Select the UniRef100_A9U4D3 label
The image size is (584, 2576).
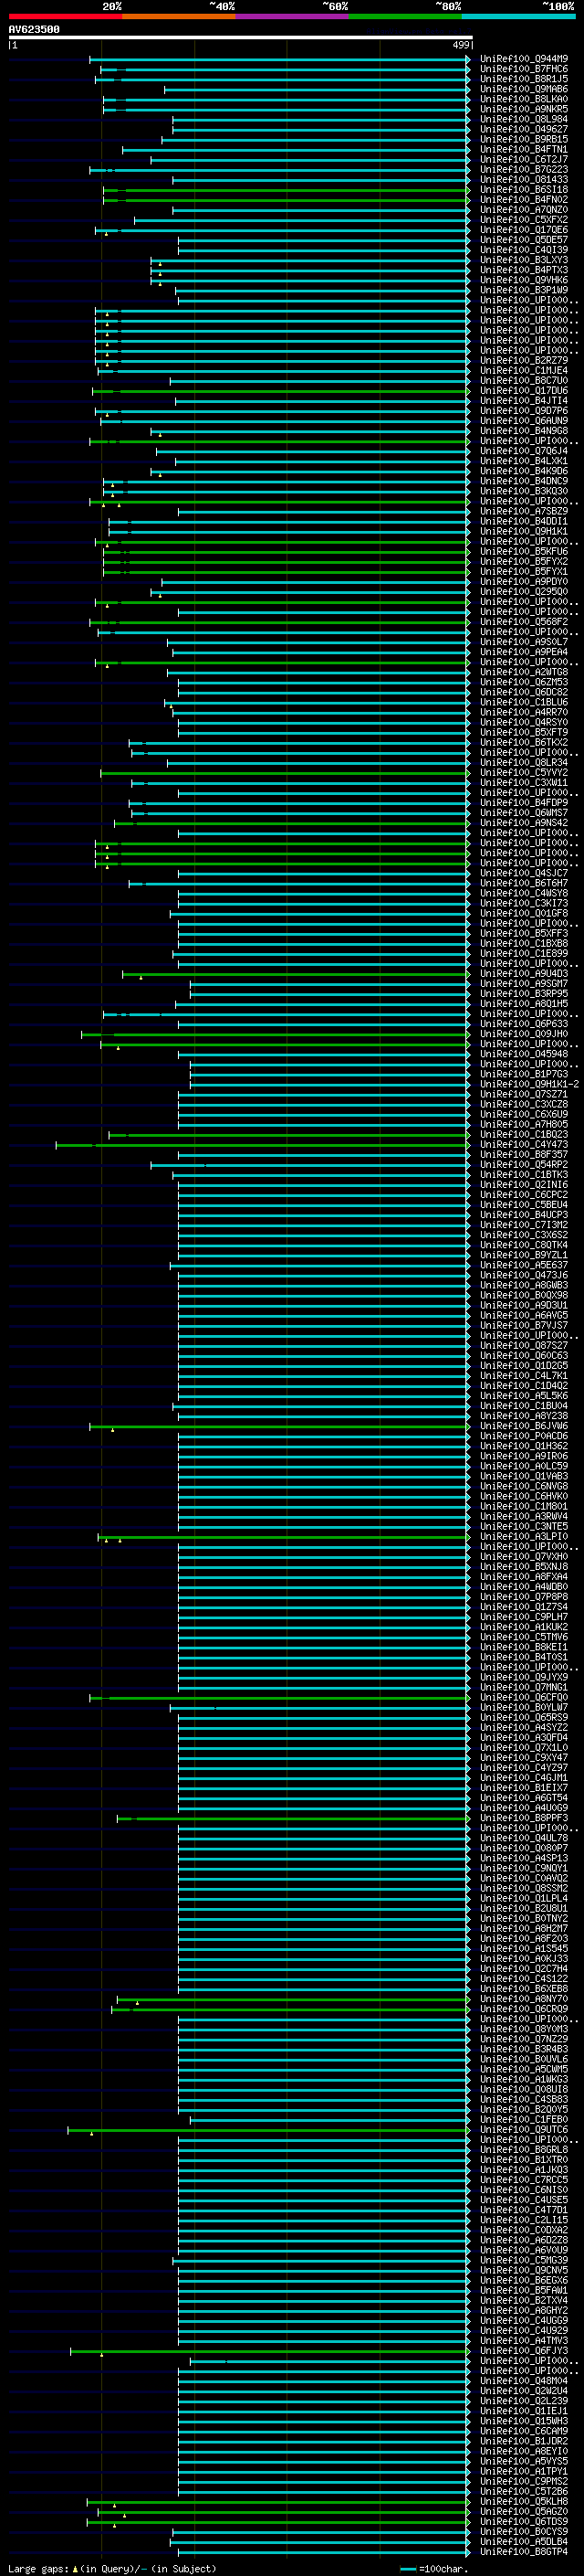coord(524,974)
